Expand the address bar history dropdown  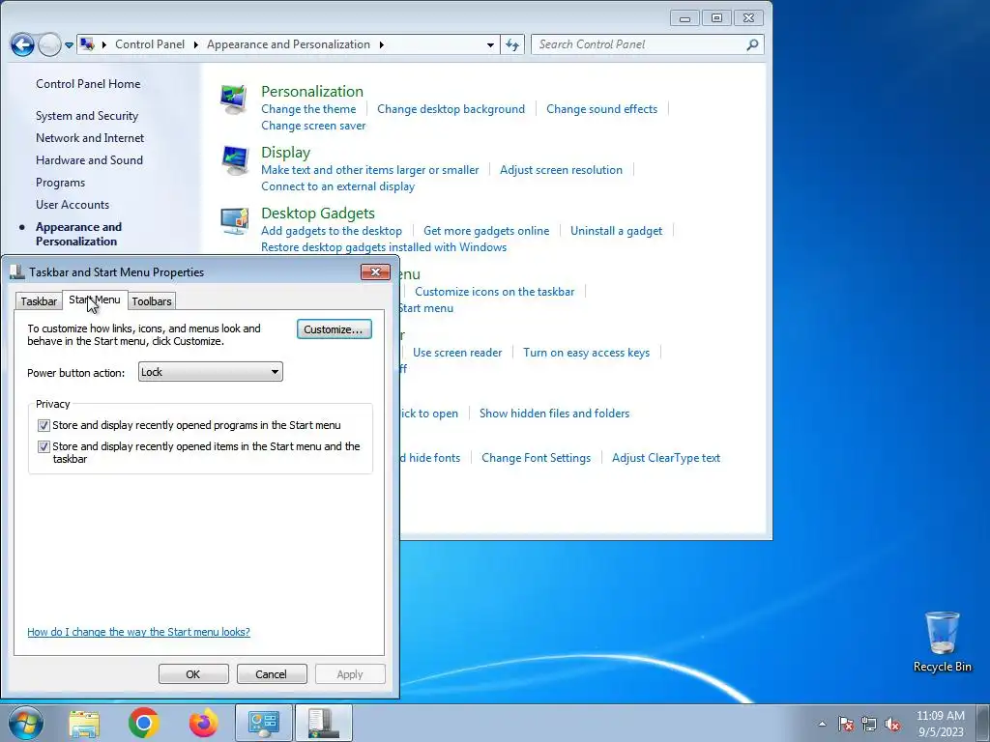click(490, 44)
